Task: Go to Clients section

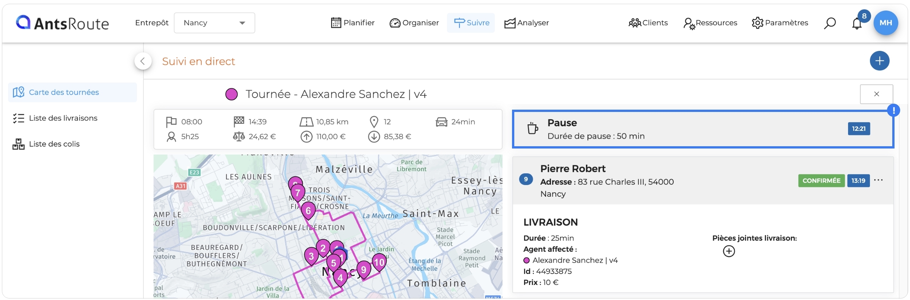Action: pos(648,23)
